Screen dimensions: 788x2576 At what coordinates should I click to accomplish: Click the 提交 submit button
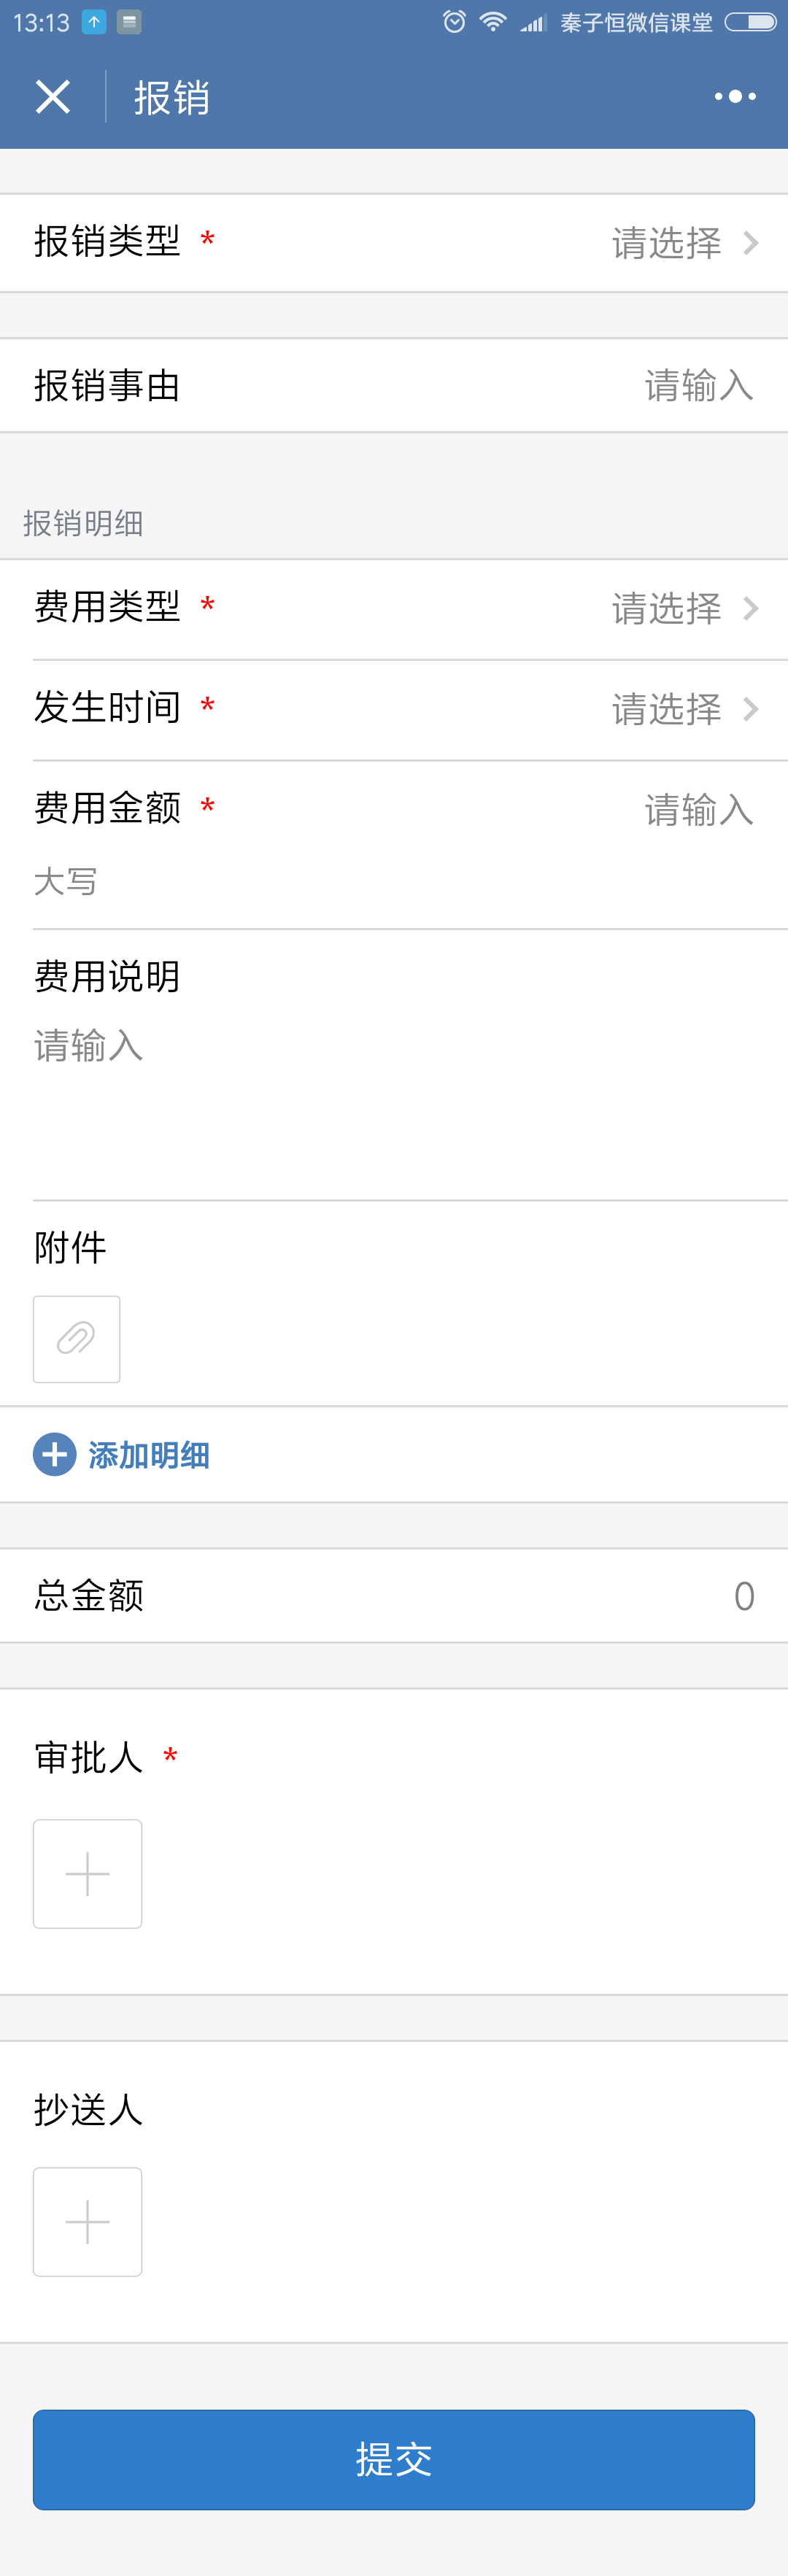click(x=394, y=2459)
